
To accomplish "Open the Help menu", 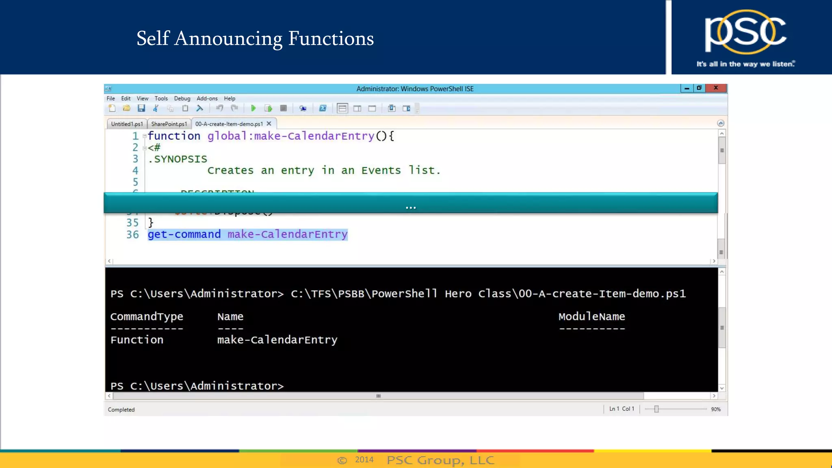I will click(230, 98).
